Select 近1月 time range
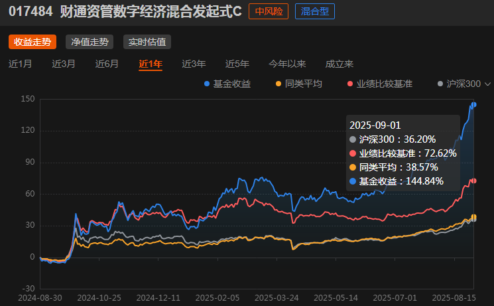The width and height of the screenshot is (494, 306). 20,64
